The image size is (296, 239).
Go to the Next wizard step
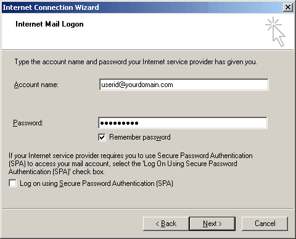pyautogui.click(x=212, y=224)
